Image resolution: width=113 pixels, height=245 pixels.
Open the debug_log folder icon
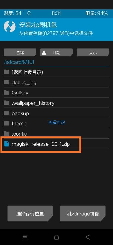pos(7,82)
